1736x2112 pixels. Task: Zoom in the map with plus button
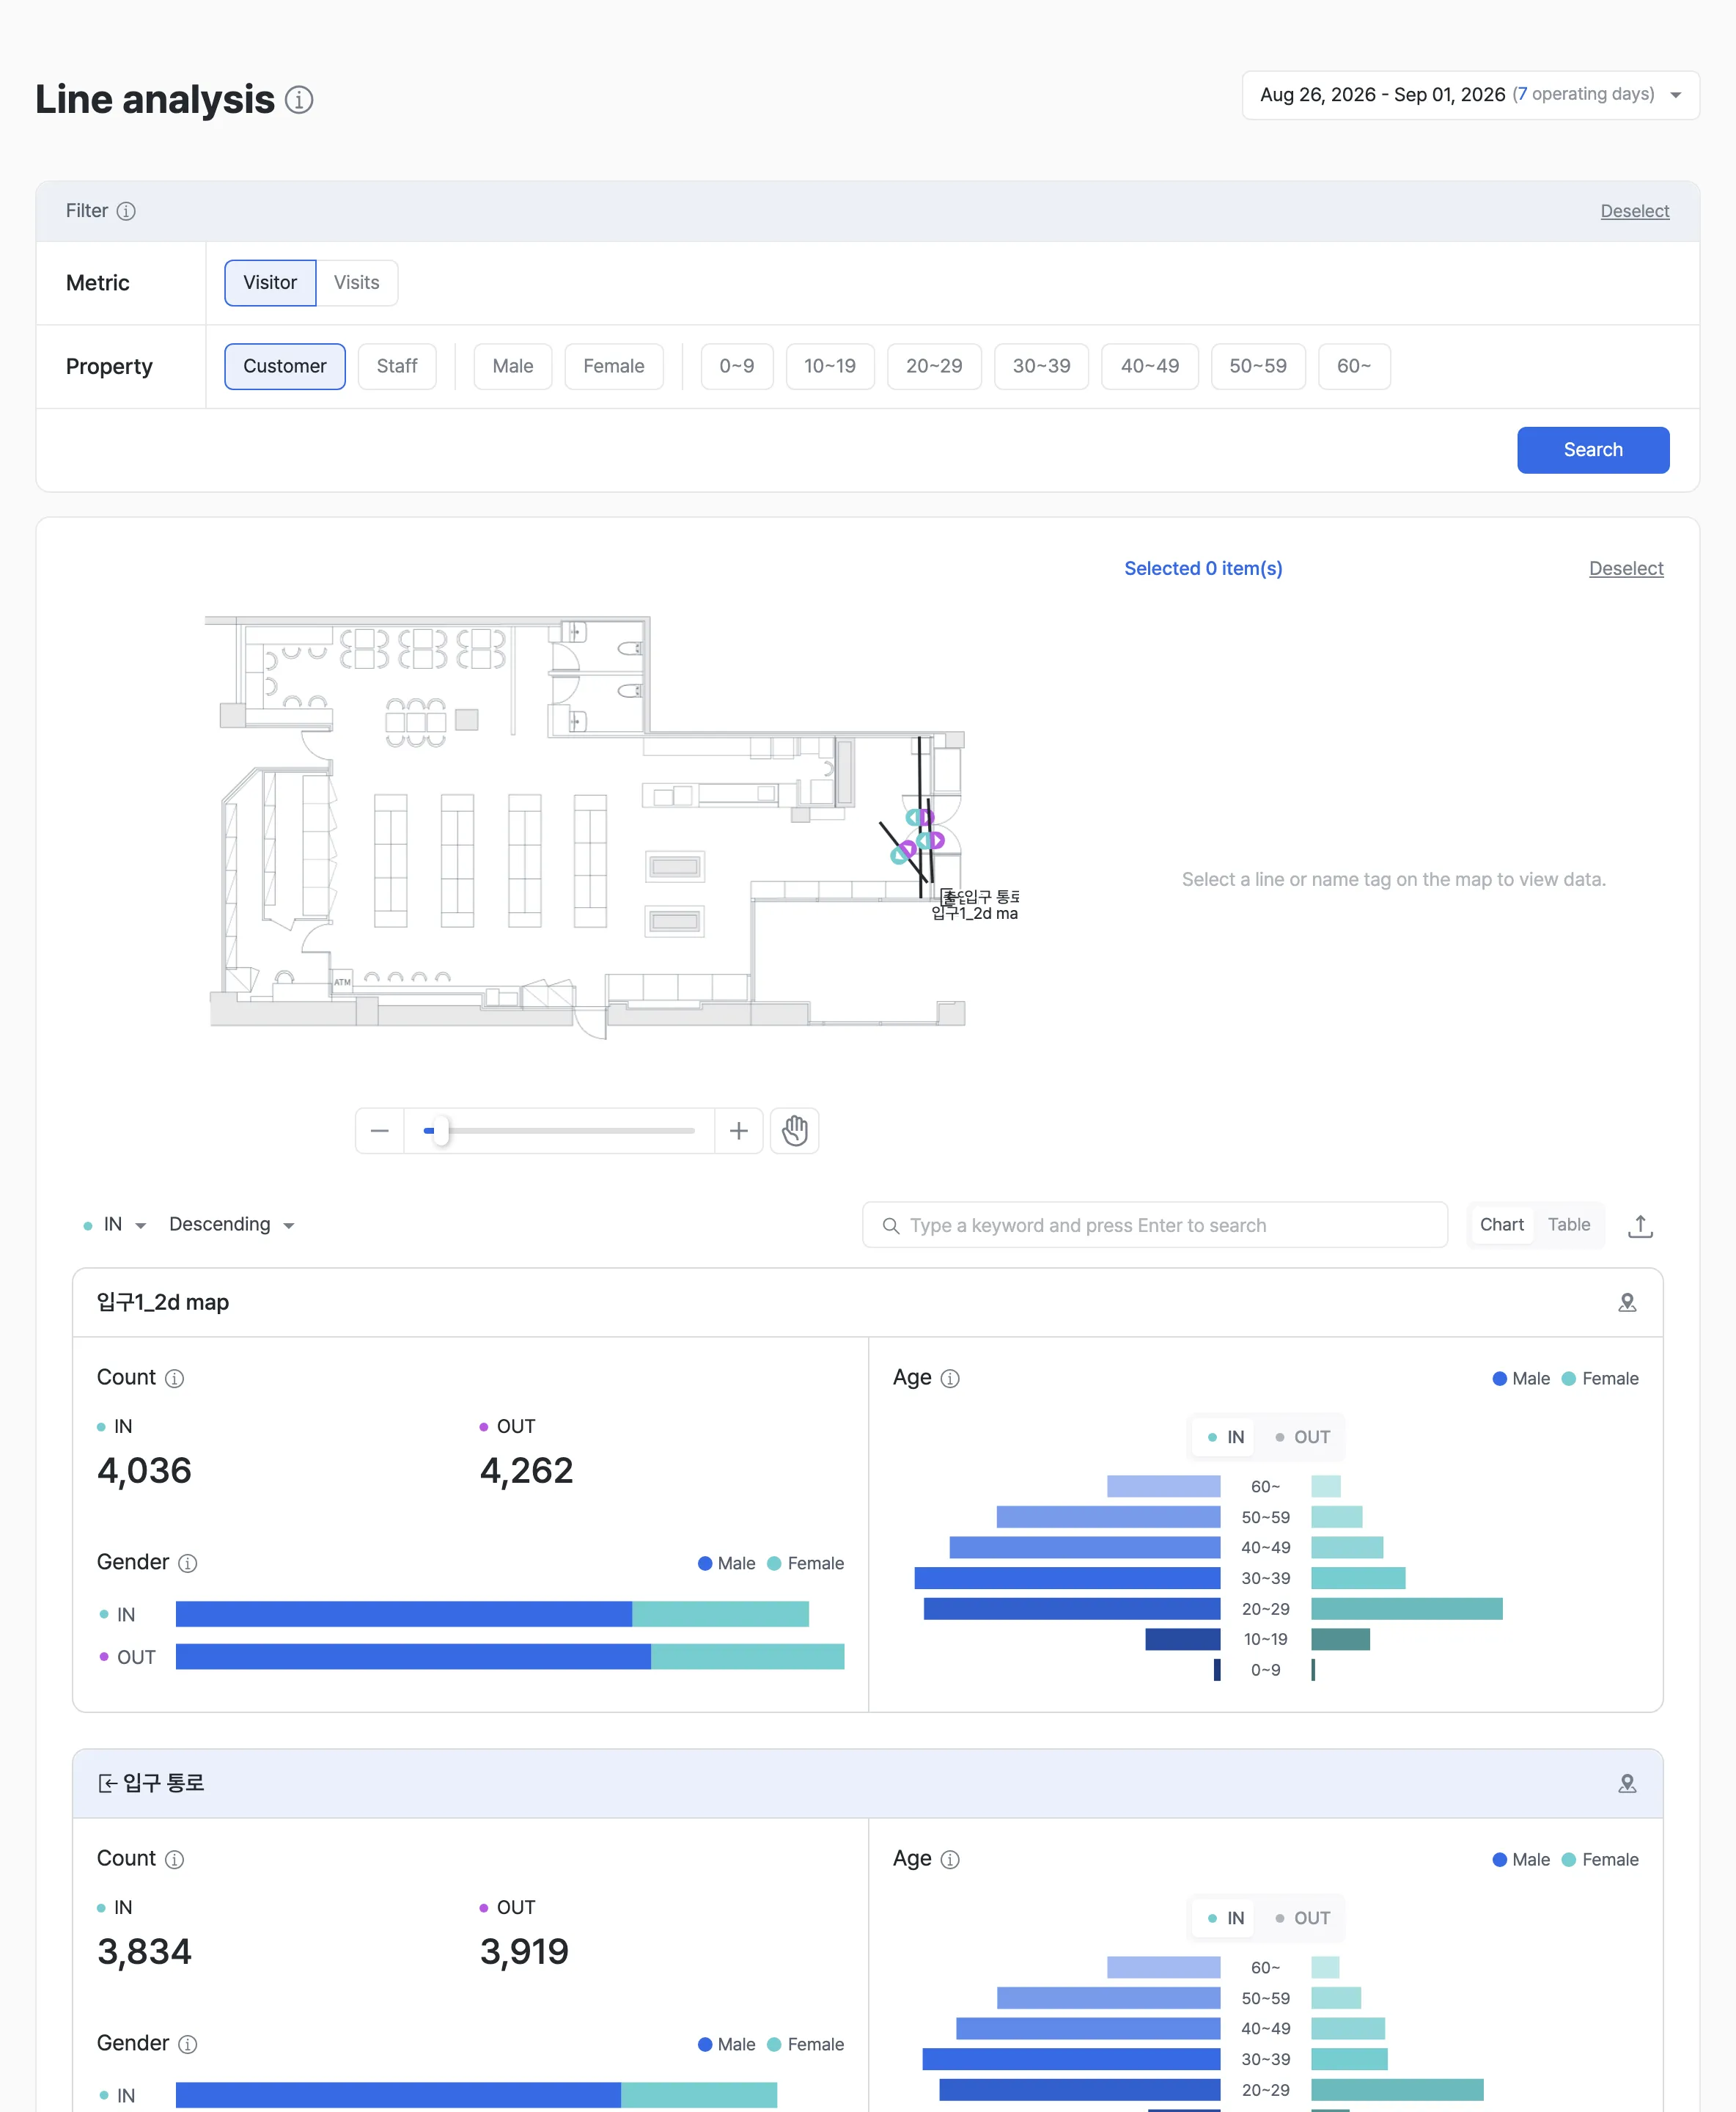tap(739, 1131)
